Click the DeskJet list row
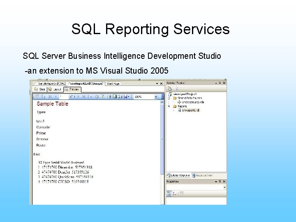Image resolution: width=296 pixels, height=222 pixels. [x=63, y=172]
